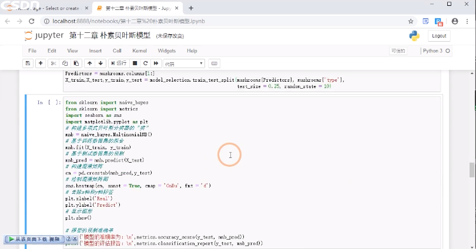Image resolution: width=476 pixels, height=249 pixels.
Task: Open the Help menu
Action: (192, 51)
